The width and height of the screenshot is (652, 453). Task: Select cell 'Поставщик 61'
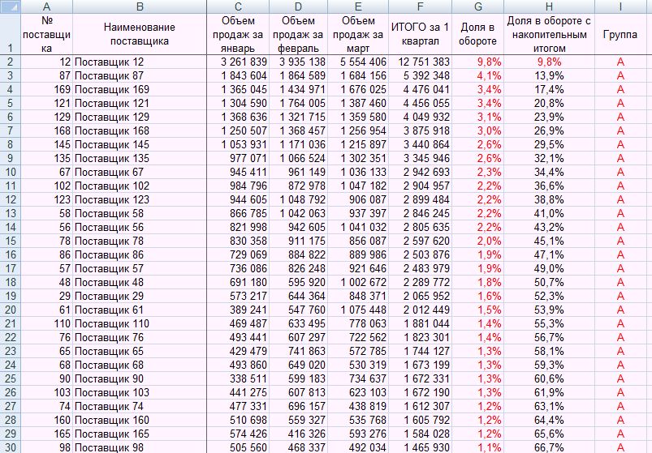pos(140,310)
